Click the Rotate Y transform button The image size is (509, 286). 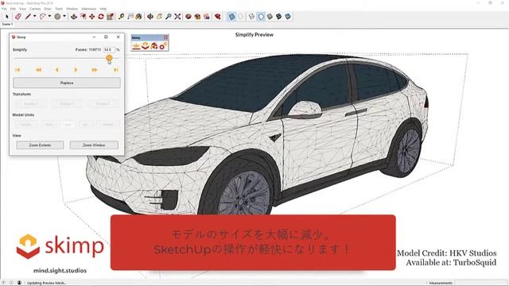[x=67, y=104]
